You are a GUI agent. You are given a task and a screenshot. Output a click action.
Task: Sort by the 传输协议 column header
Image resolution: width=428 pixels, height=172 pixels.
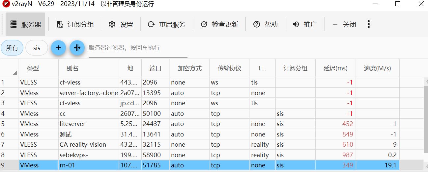click(x=230, y=68)
